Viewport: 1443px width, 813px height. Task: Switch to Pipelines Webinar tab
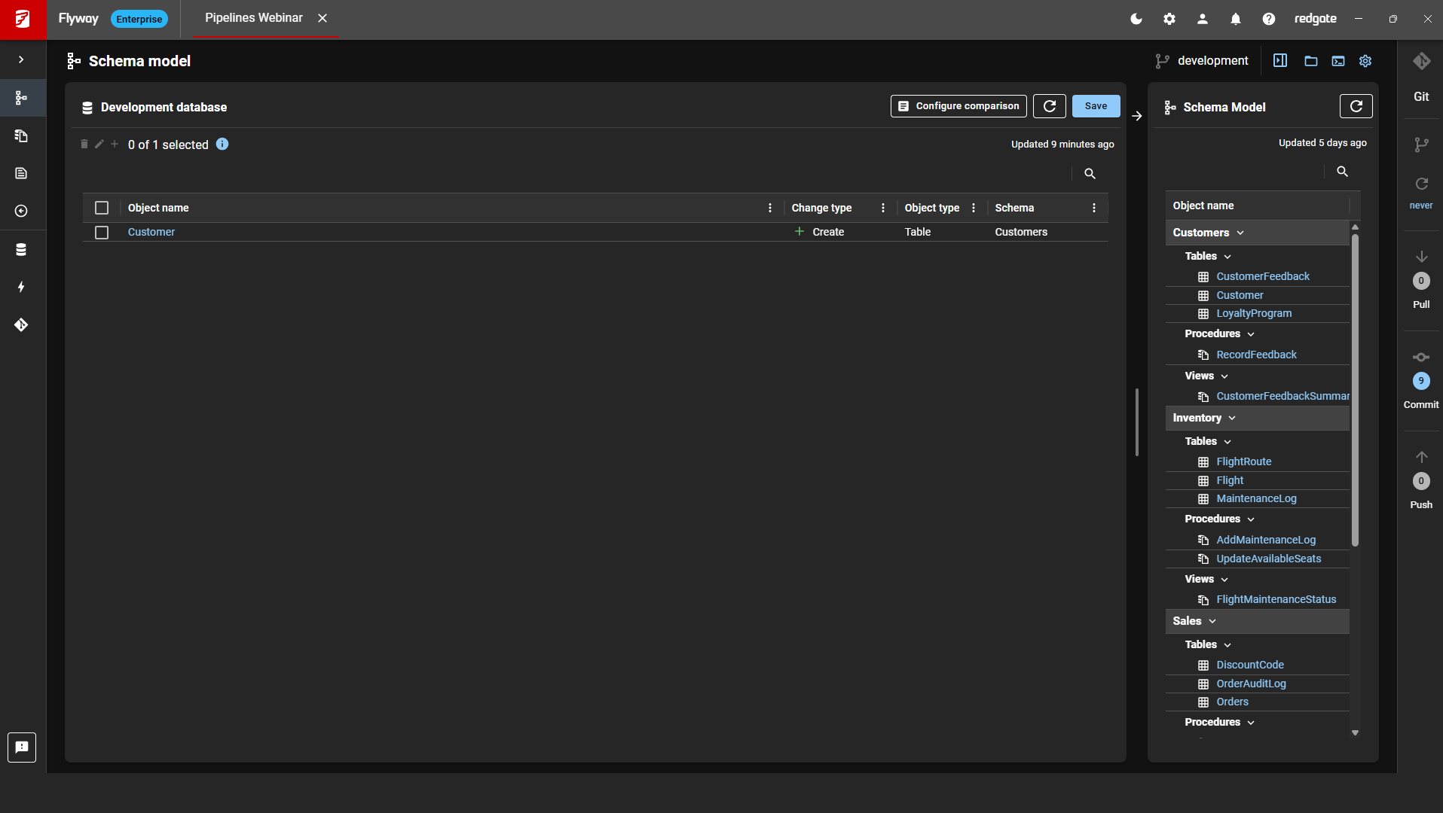(254, 18)
